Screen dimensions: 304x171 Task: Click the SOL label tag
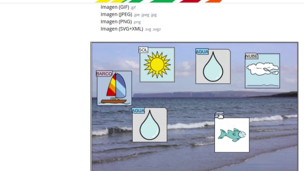pyautogui.click(x=143, y=50)
